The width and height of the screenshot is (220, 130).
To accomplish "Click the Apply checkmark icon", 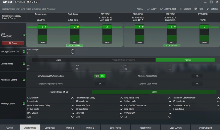I will (x=148, y=9).
